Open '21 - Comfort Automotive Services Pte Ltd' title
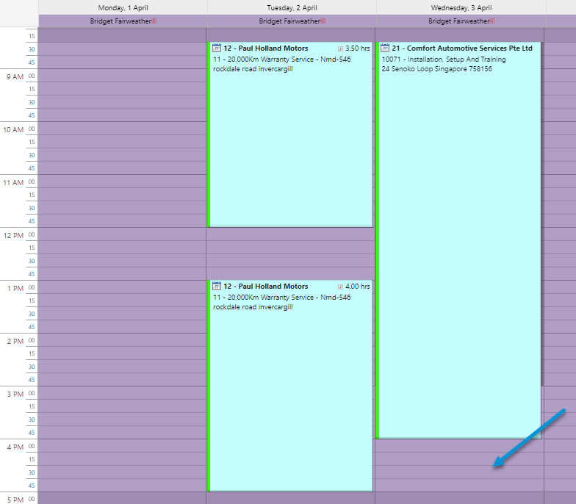Screen dimensions: 576x504 [x=462, y=48]
